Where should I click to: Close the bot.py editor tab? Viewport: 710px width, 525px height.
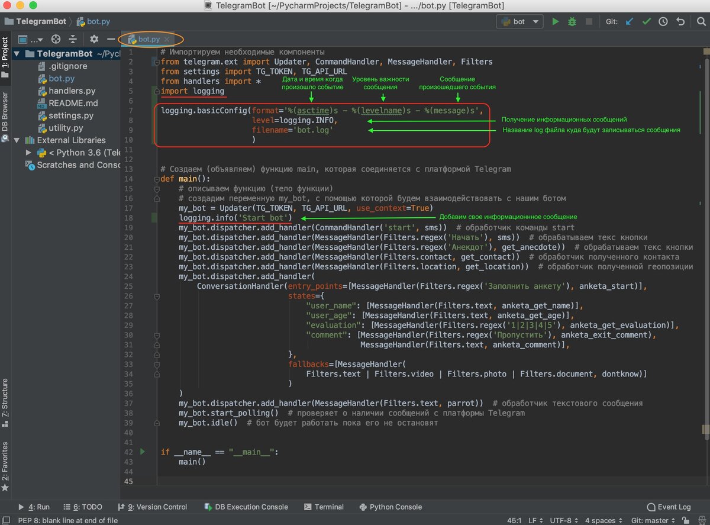click(167, 39)
